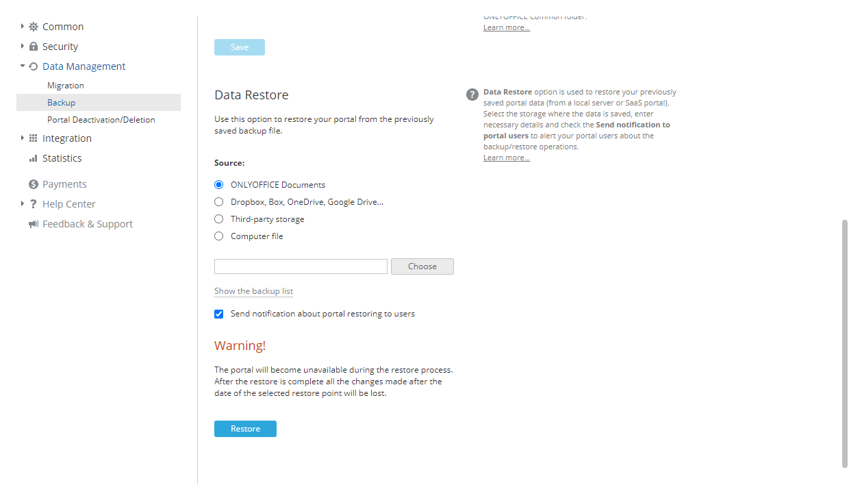Select the Computer file source option
The width and height of the screenshot is (849, 485).
pos(218,236)
